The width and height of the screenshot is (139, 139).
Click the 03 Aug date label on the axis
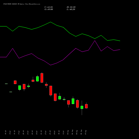coord(68,132)
